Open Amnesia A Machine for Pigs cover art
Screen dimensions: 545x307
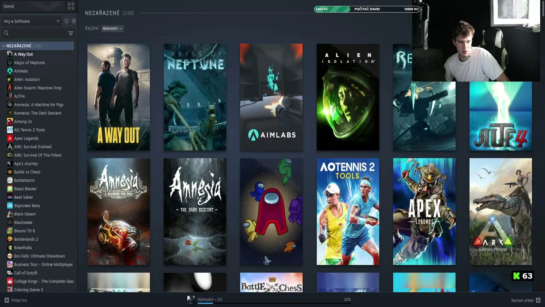(x=118, y=212)
